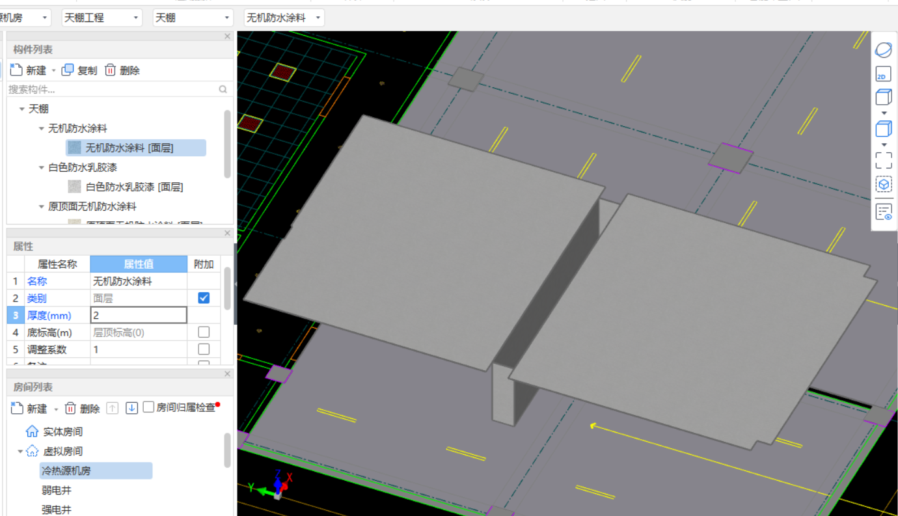The height and width of the screenshot is (516, 898).
Task: Select 白色防水乳胶漆 [面层] tree item
Action: (134, 187)
